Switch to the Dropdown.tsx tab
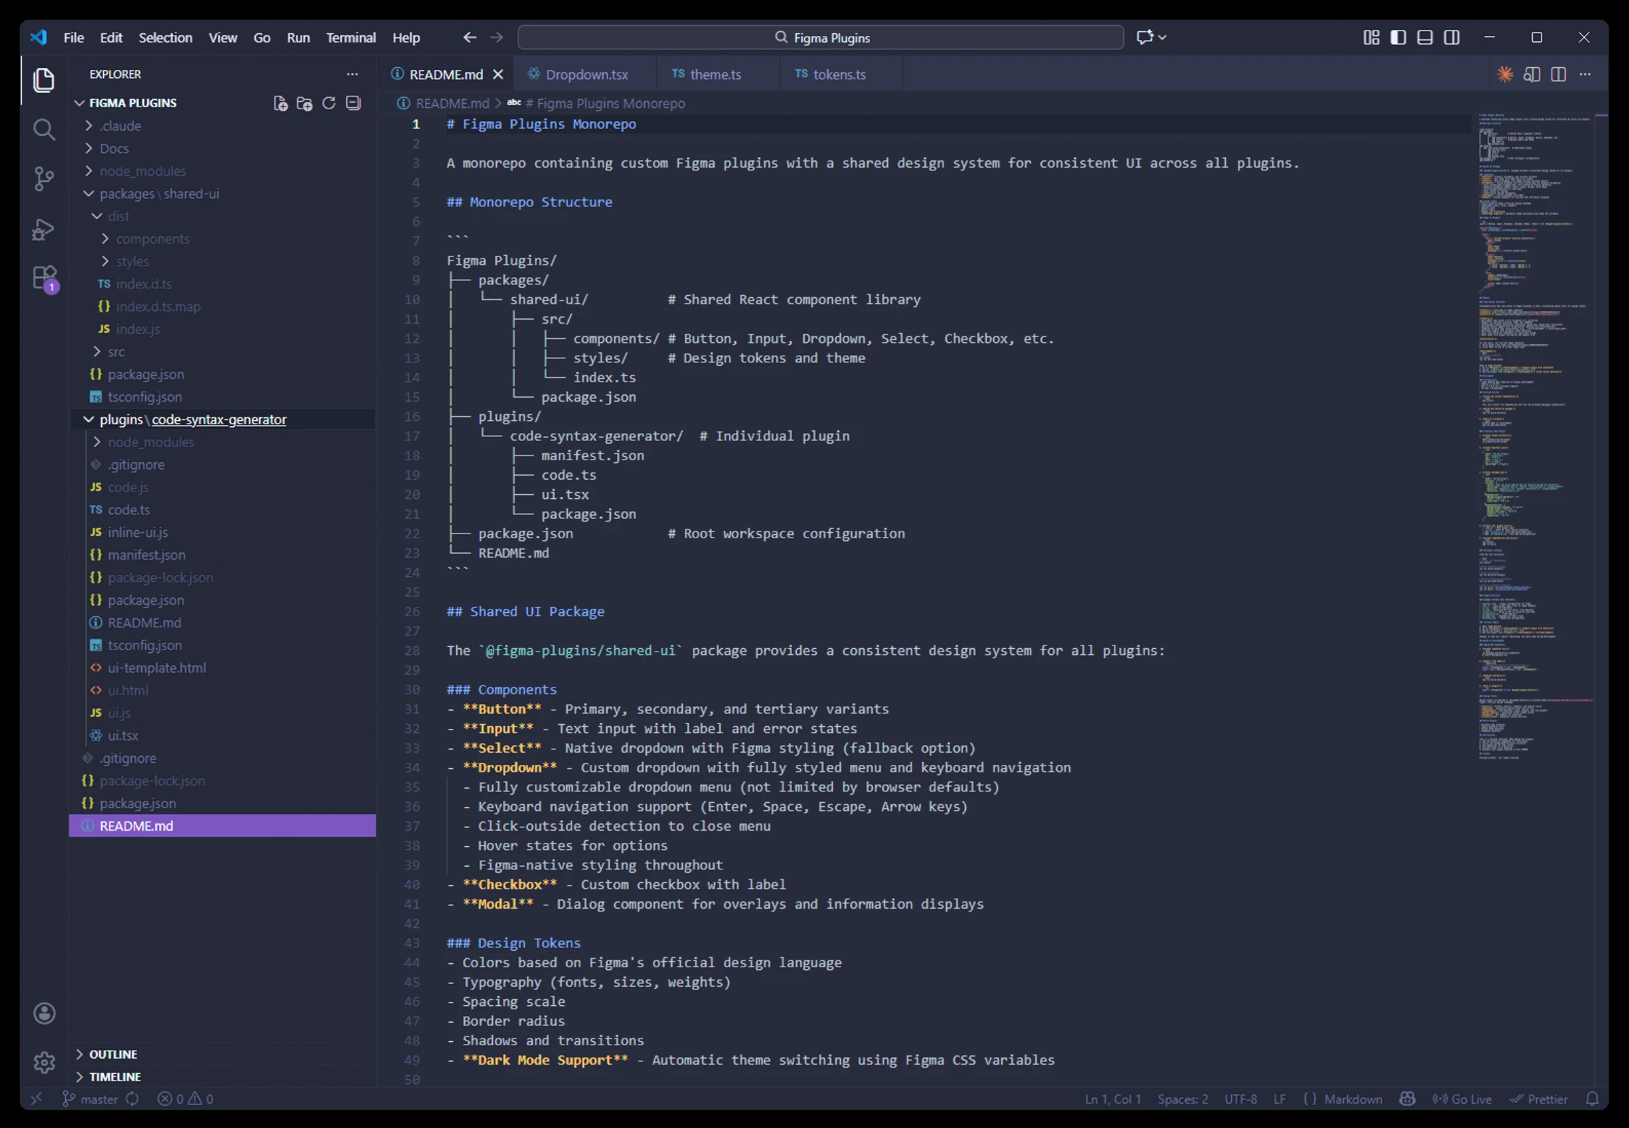The image size is (1629, 1128). coord(586,74)
